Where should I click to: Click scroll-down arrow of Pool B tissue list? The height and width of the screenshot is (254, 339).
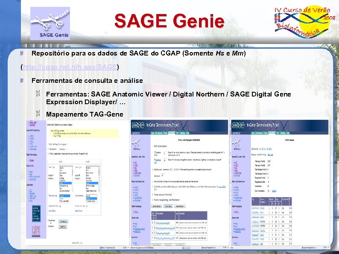pyautogui.click(x=99, y=191)
